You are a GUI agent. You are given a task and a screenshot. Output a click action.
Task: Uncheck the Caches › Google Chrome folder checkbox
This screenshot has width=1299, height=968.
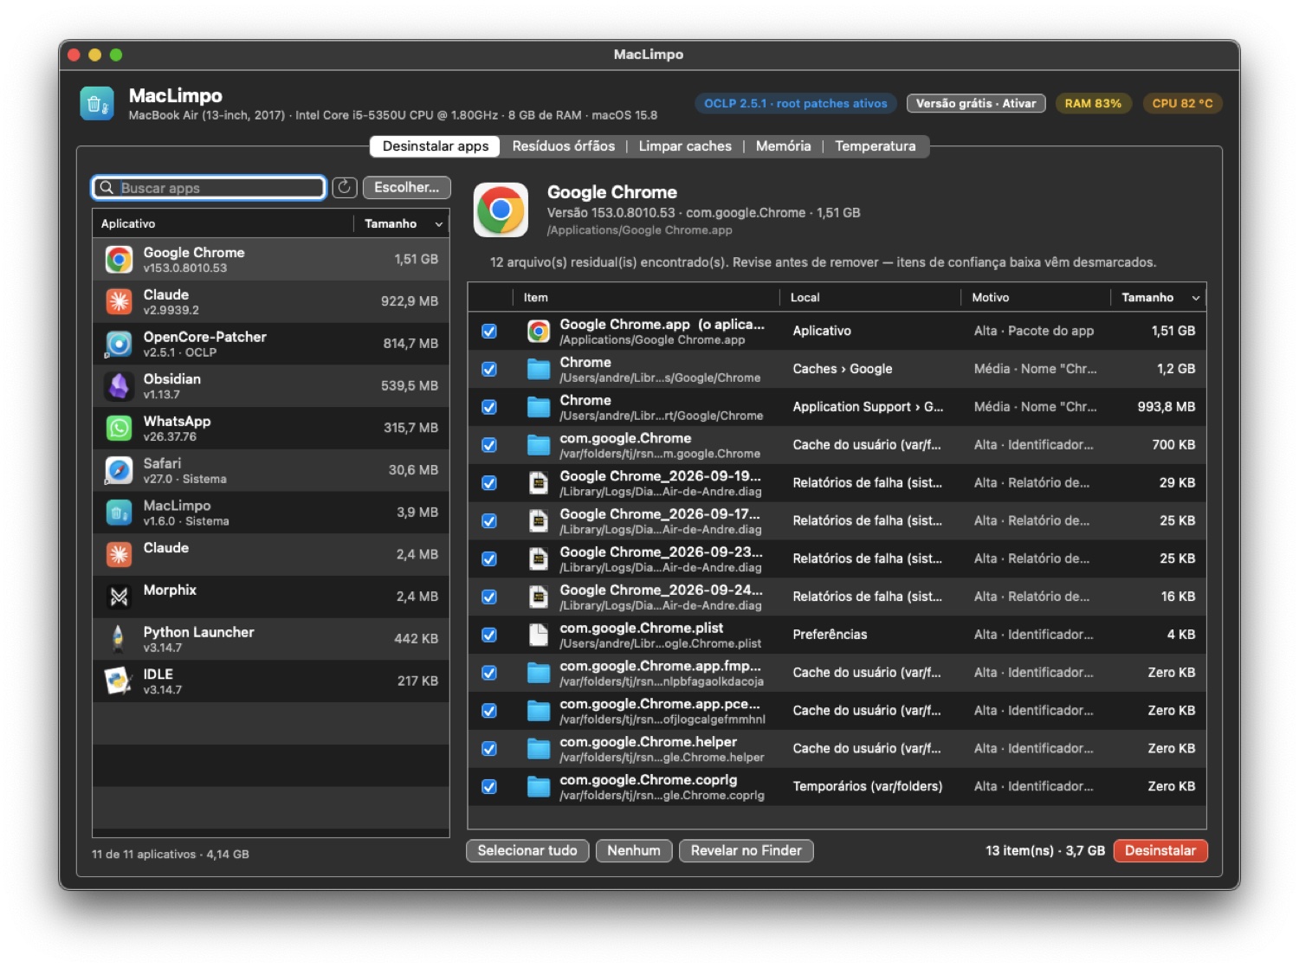tap(489, 370)
